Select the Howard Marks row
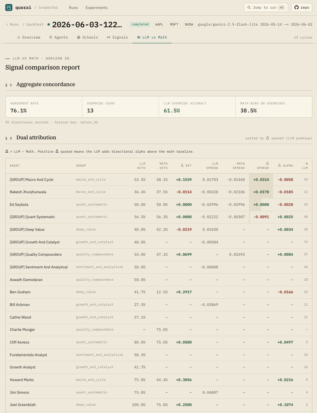The image size is (317, 413). [159, 380]
